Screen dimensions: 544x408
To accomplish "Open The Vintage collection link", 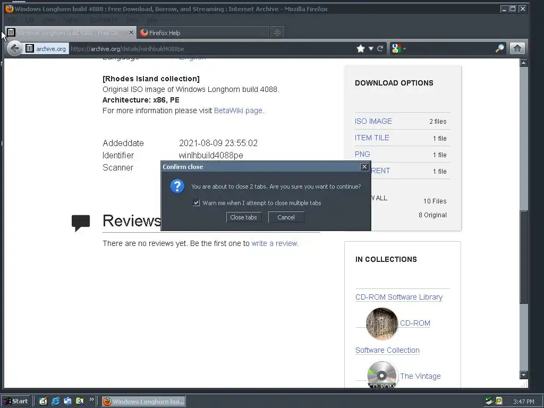I will (420, 376).
